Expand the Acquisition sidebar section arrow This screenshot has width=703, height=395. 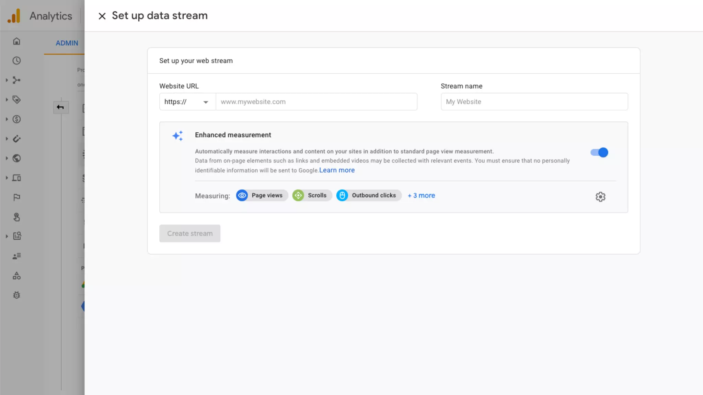point(7,80)
